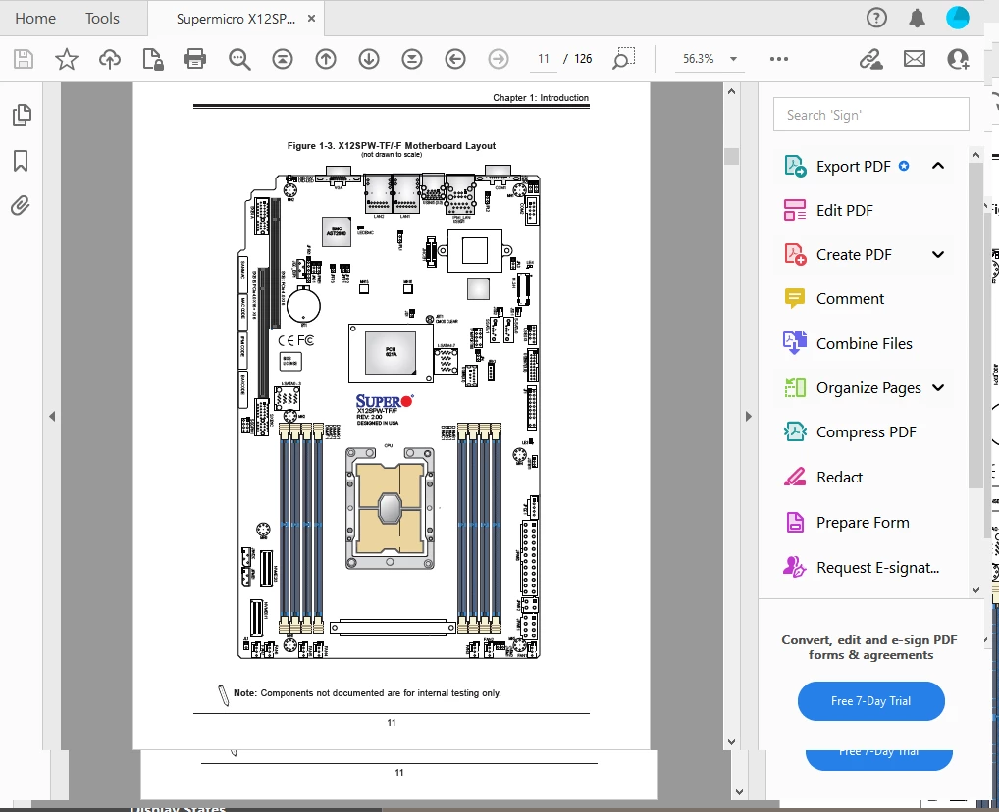Screen dimensions: 999x812
Task: Select the Supermicro X12SP document tab
Action: pos(236,19)
